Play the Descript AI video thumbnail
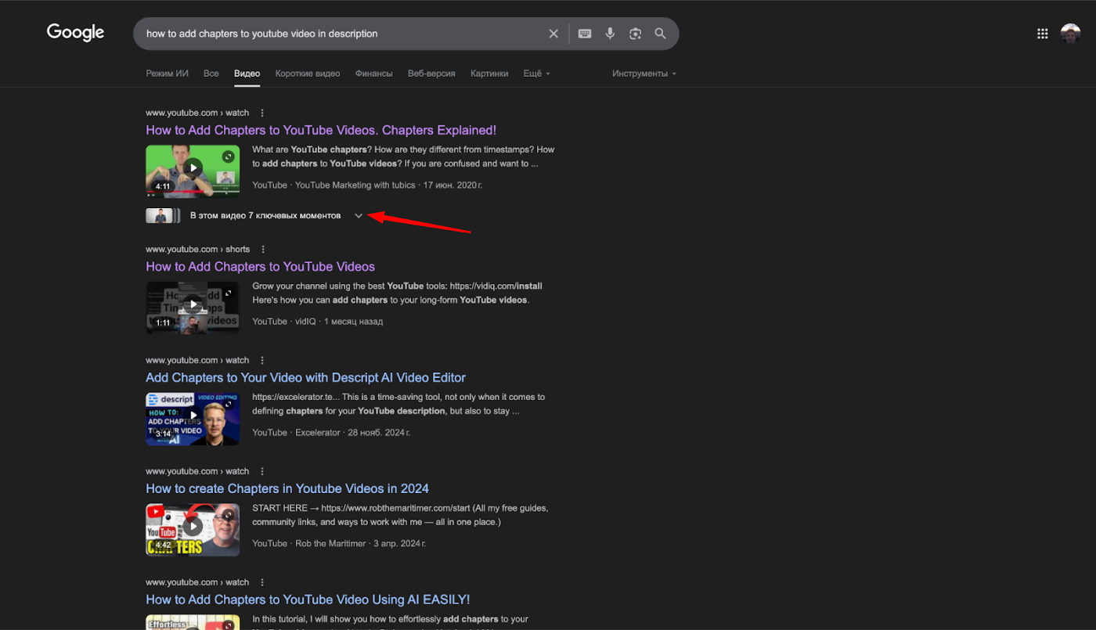The height and width of the screenshot is (630, 1096). [193, 419]
